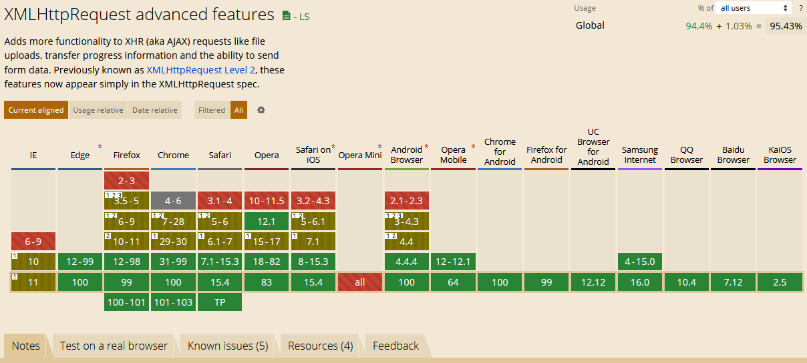This screenshot has height=363, width=807.
Task: Select Firefox 100-101 future cell
Action: [126, 302]
